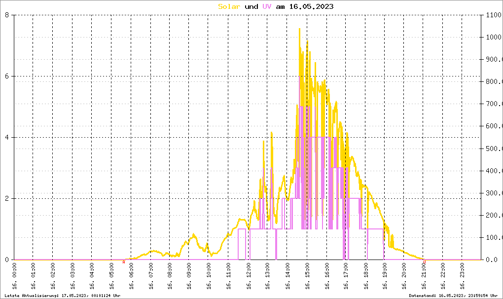Click right axis label 900.0
Screen dimensions: 503x299
pos(494,59)
